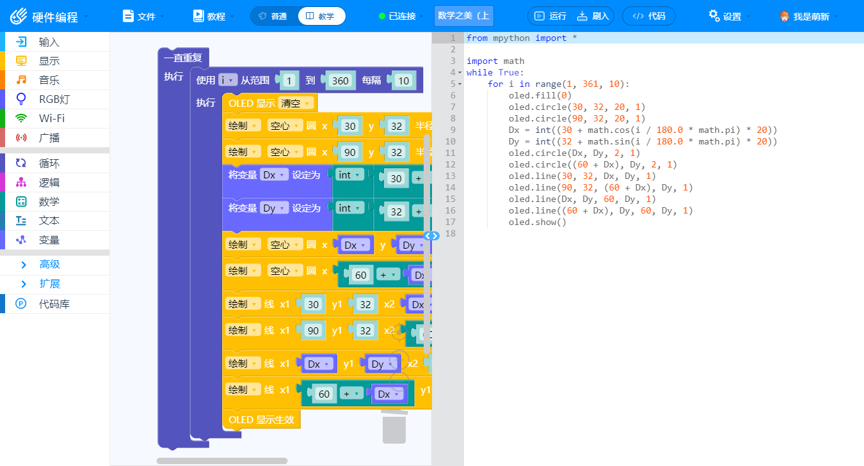Click the horizontal workspace scrollbar
Image resolution: width=864 pixels, height=466 pixels.
tap(222, 461)
